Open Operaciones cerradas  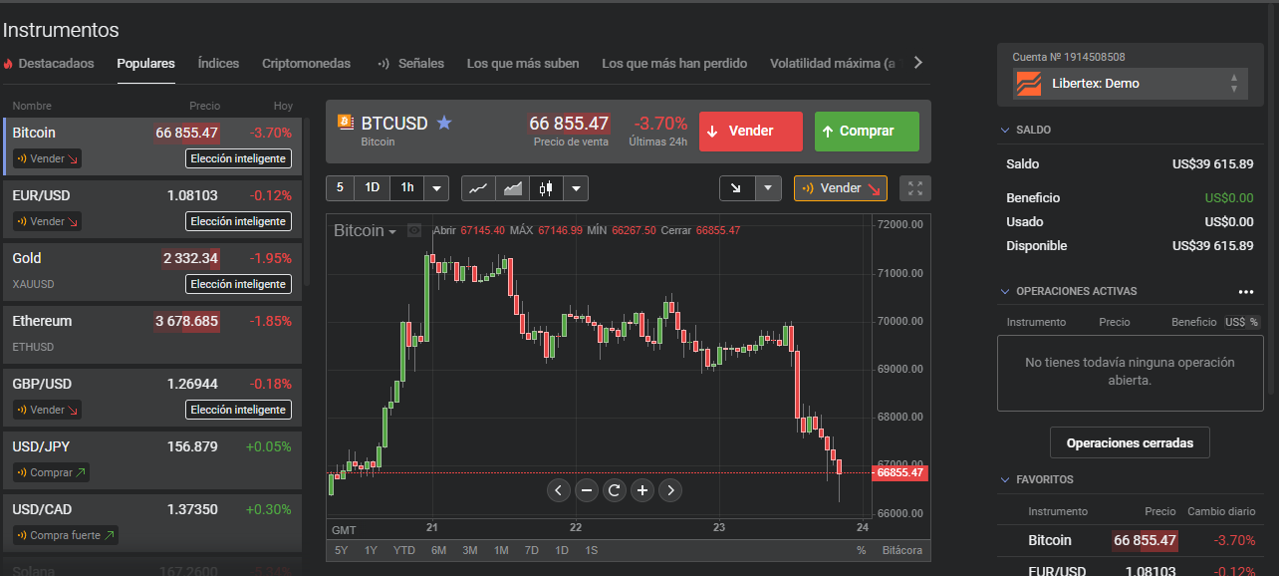point(1130,442)
